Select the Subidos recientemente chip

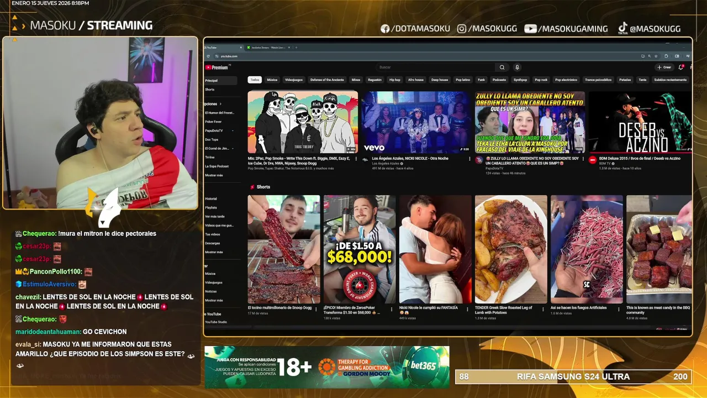coord(671,80)
